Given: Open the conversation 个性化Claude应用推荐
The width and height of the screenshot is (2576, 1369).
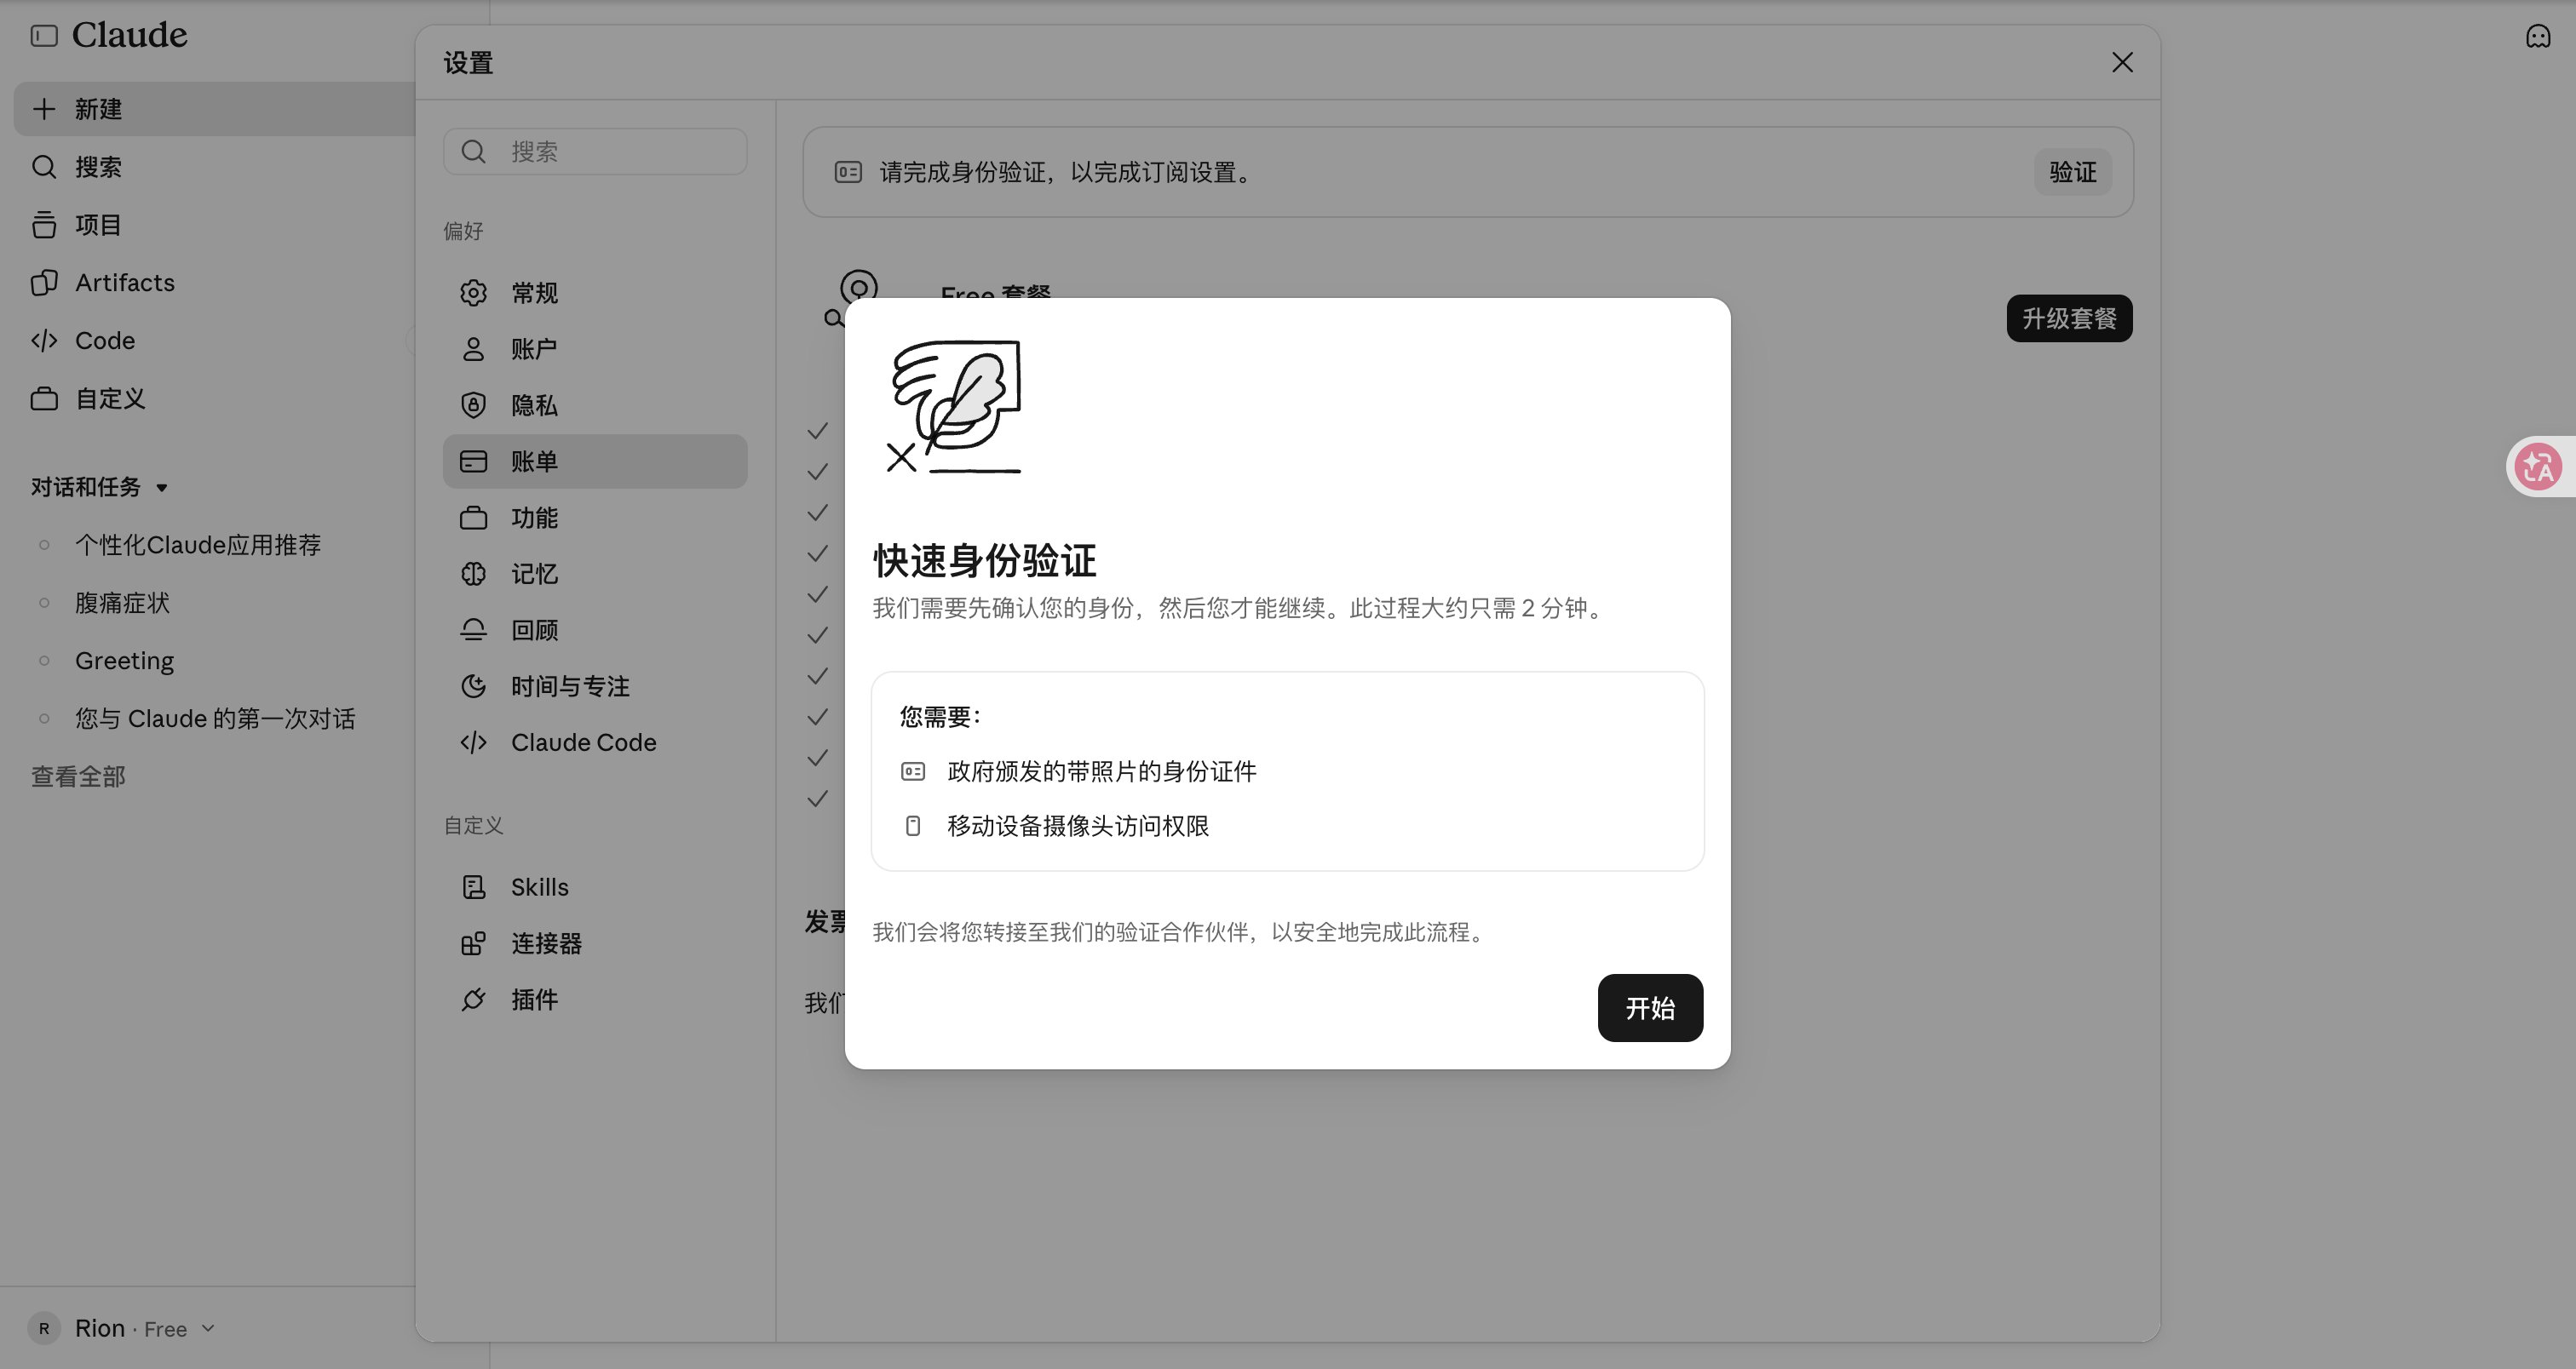Looking at the screenshot, I should click(x=198, y=545).
